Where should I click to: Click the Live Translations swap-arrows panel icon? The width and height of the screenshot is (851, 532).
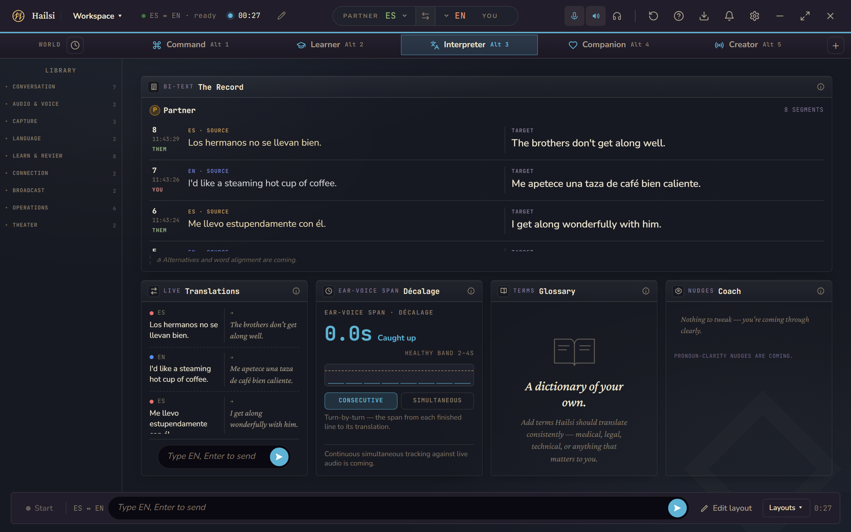coord(154,291)
